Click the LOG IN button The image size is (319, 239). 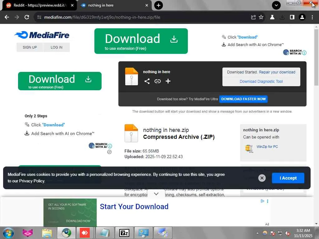57,47
